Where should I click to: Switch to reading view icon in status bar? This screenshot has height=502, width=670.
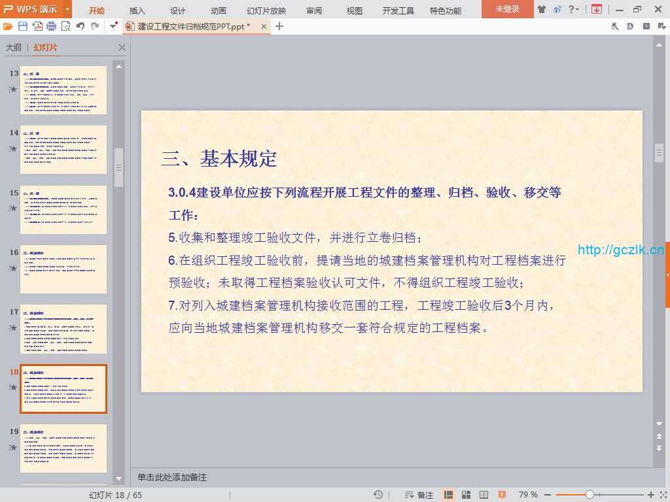point(484,495)
